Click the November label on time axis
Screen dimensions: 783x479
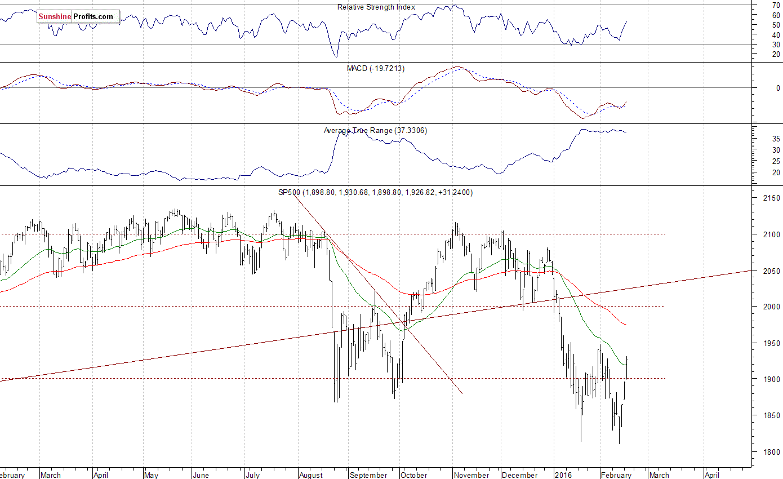471,475
